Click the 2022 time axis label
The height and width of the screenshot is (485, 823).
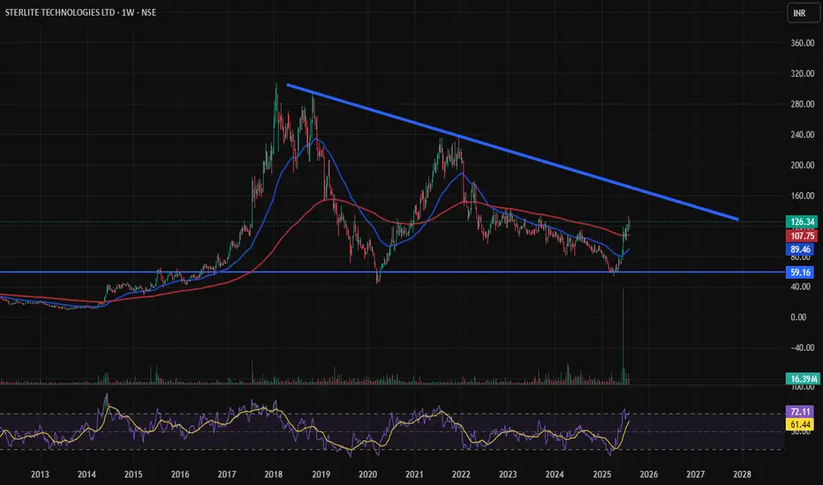(x=461, y=474)
